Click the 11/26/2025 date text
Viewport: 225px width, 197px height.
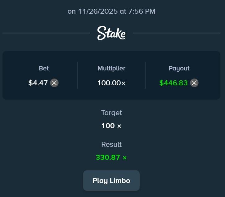pos(98,11)
